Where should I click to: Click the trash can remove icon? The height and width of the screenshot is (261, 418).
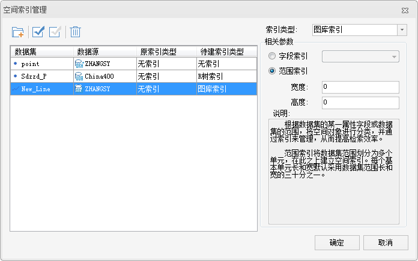click(76, 32)
